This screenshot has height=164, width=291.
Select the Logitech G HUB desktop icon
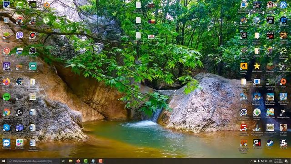pyautogui.click(x=20, y=112)
